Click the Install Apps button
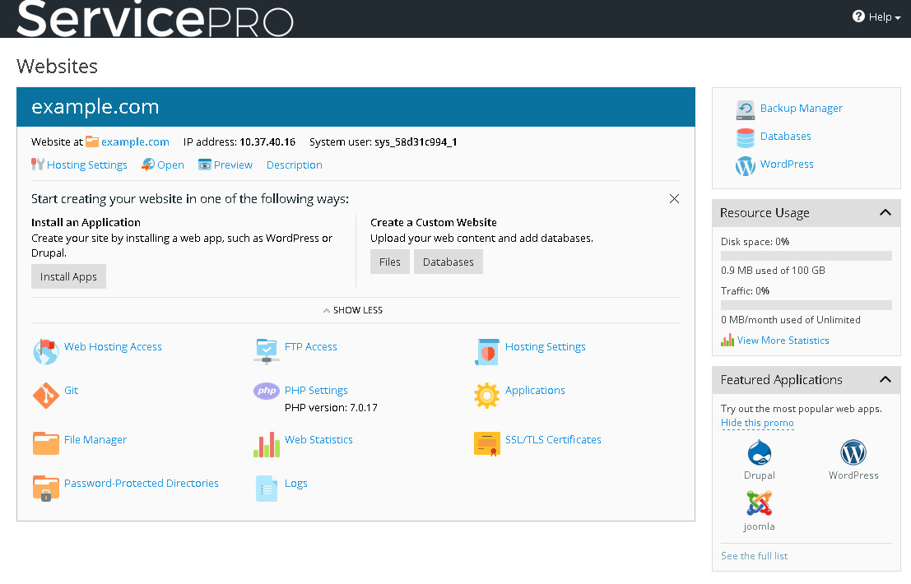Viewport: 911px width, 584px height. (x=68, y=277)
